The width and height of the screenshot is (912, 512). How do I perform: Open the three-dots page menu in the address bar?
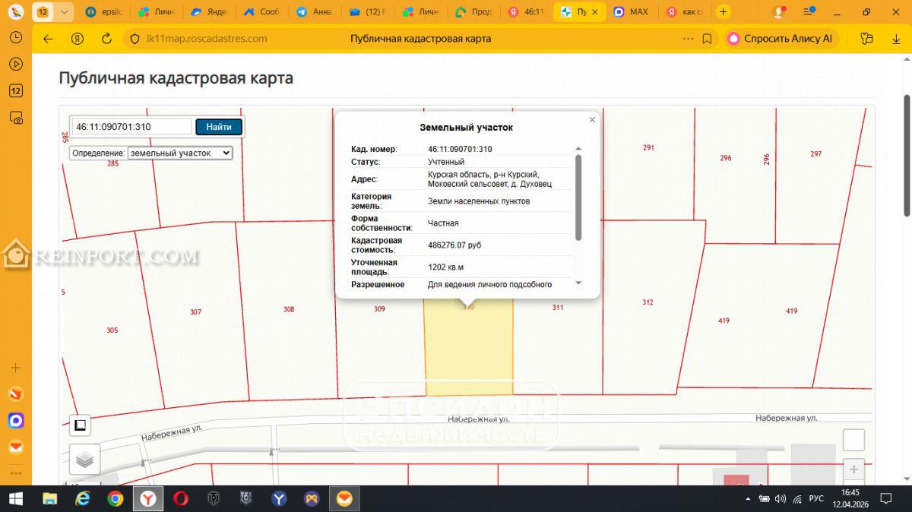tap(689, 39)
